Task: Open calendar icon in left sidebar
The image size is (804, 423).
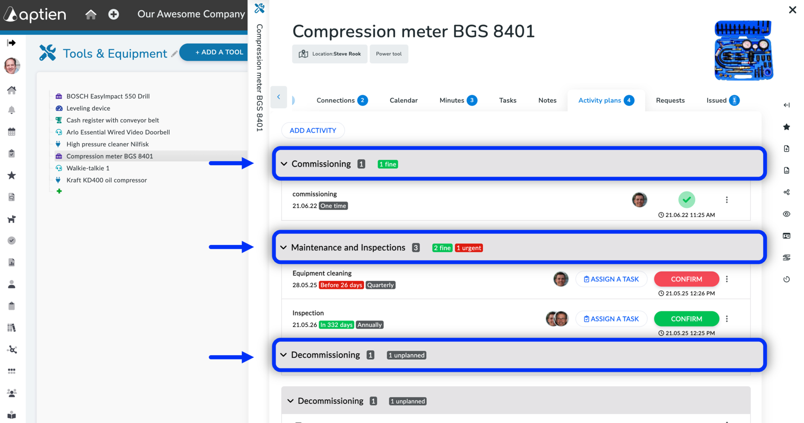Action: click(12, 132)
